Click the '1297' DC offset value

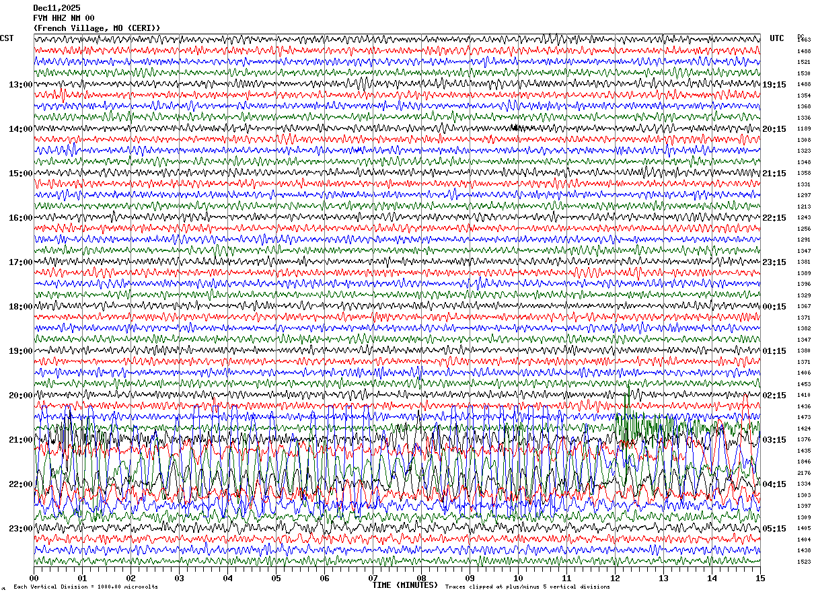pyautogui.click(x=804, y=196)
